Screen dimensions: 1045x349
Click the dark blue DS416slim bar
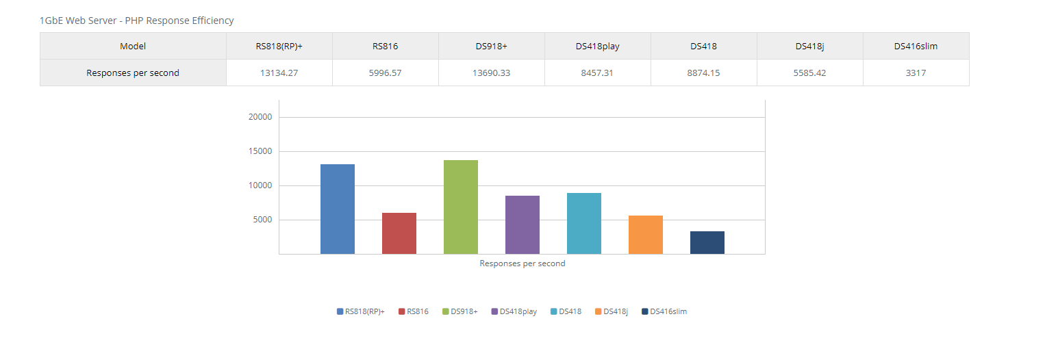pos(707,242)
